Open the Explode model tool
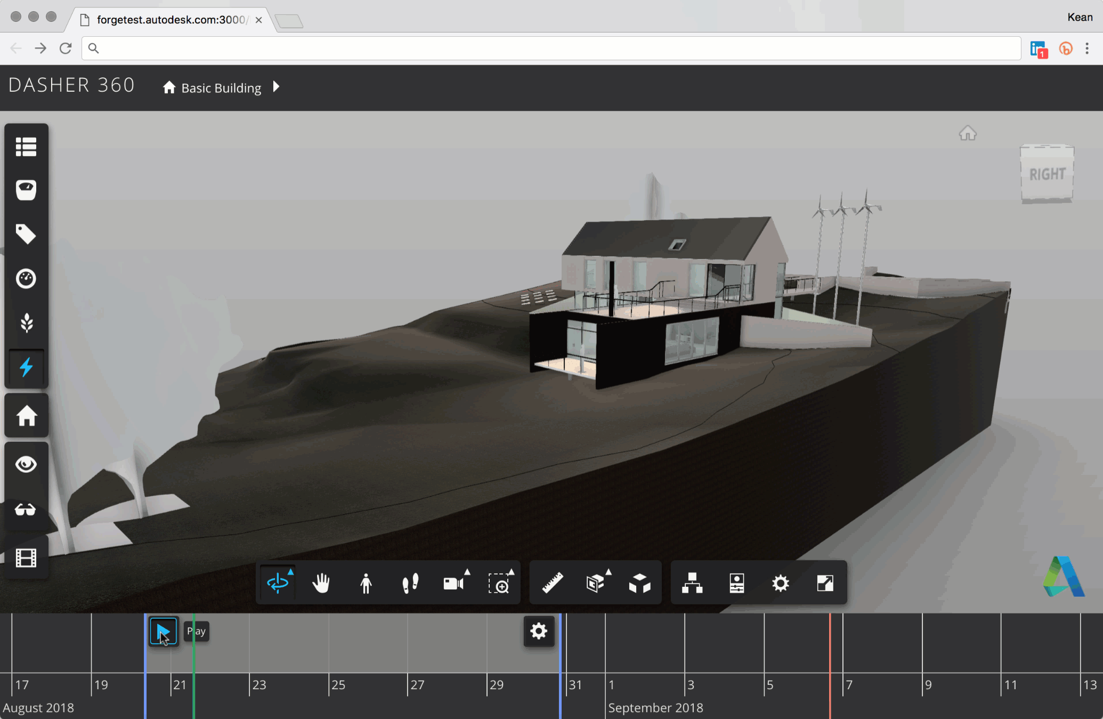1103x719 pixels. pyautogui.click(x=639, y=583)
